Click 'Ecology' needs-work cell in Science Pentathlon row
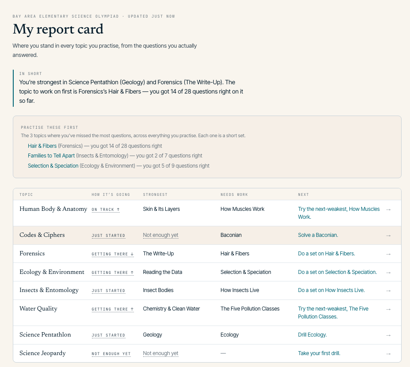 pos(230,335)
